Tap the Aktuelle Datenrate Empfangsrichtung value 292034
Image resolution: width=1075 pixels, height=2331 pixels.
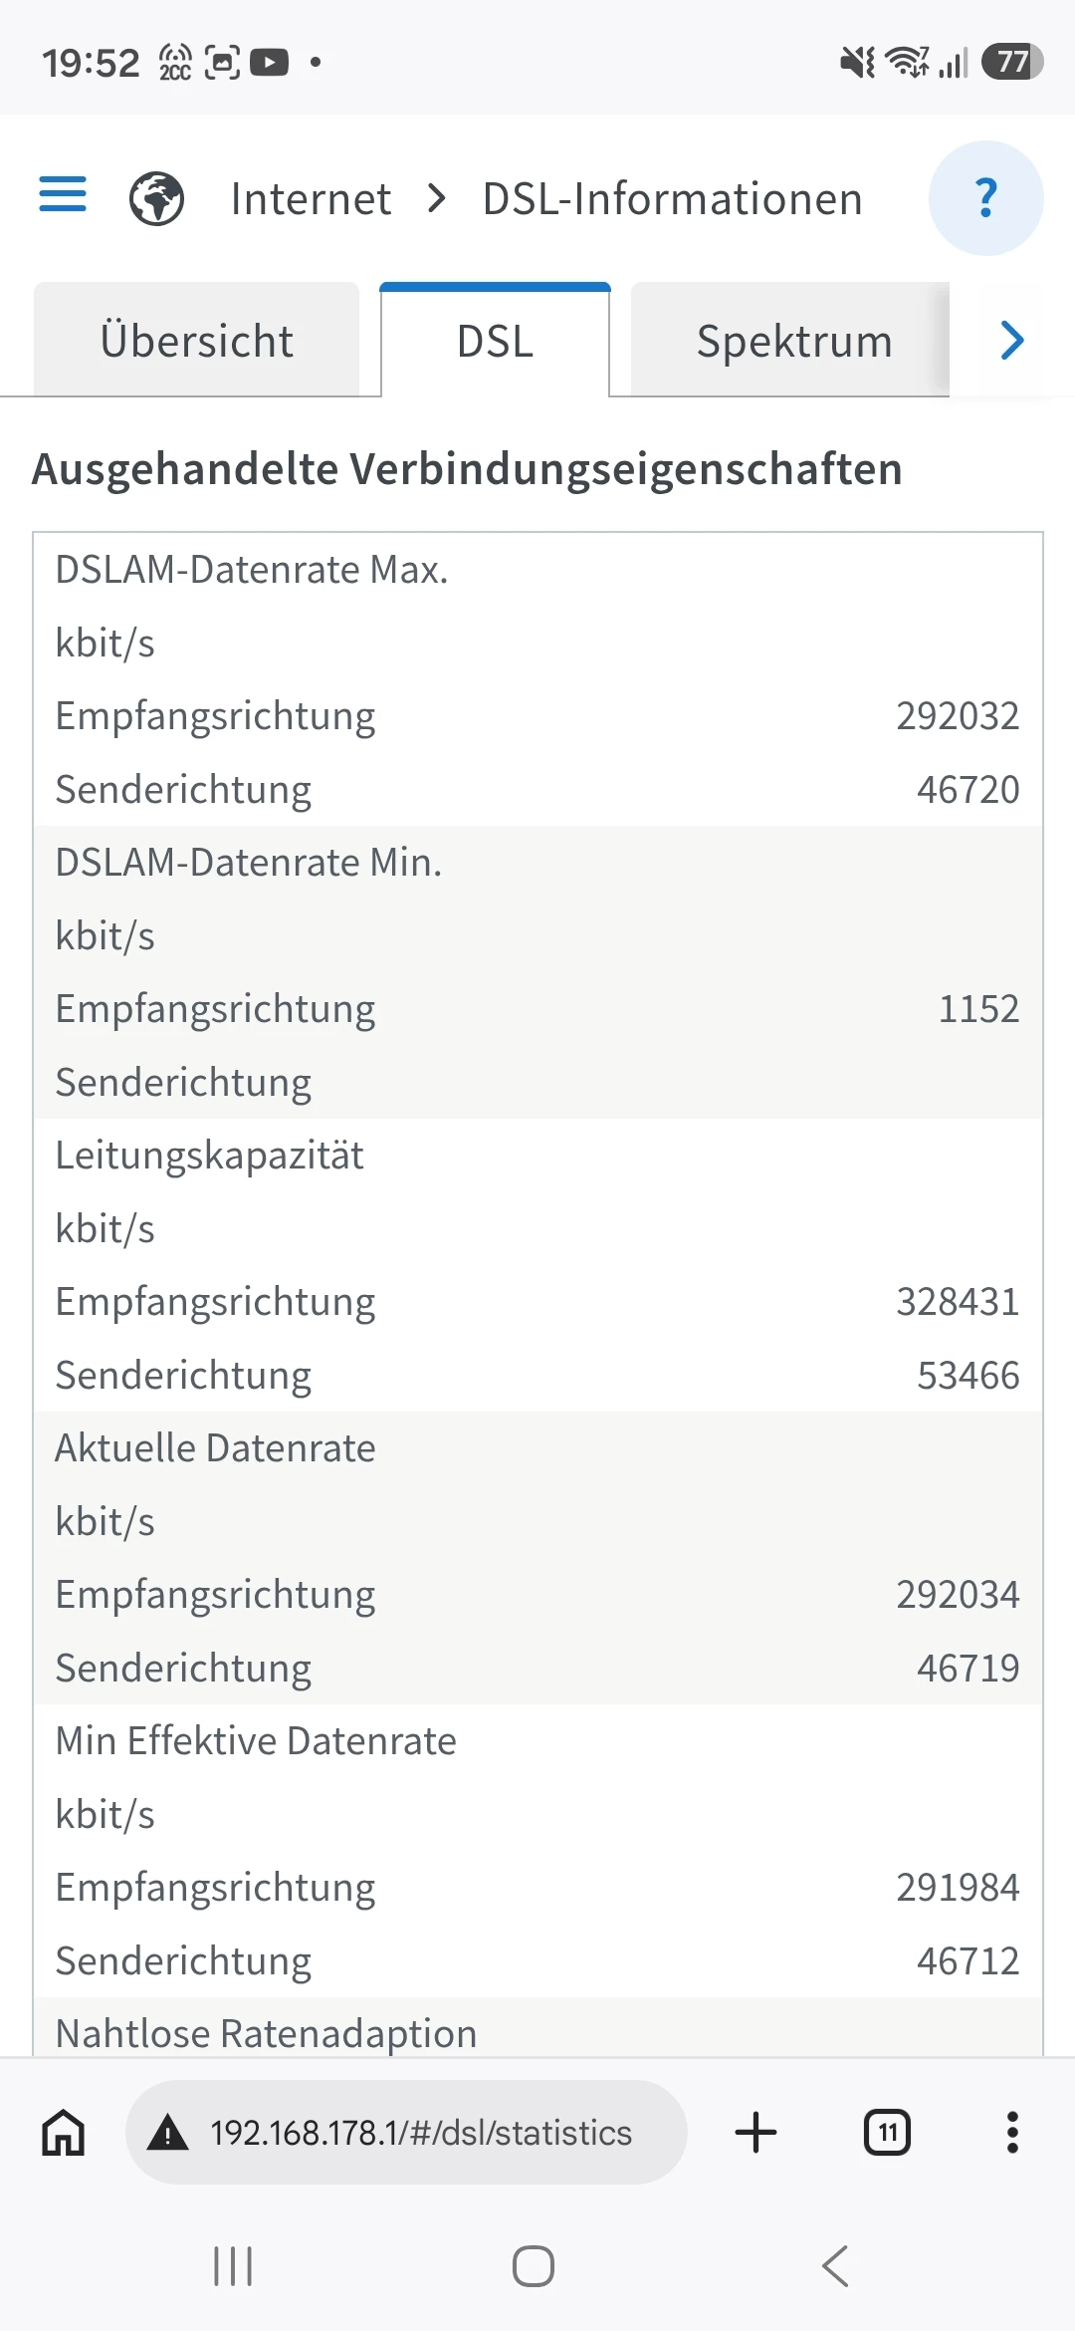point(958,1595)
